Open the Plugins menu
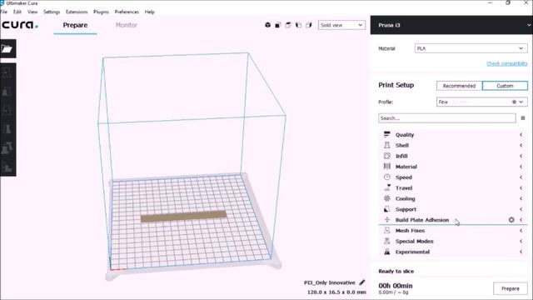Image resolution: width=533 pixels, height=300 pixels. point(101,12)
